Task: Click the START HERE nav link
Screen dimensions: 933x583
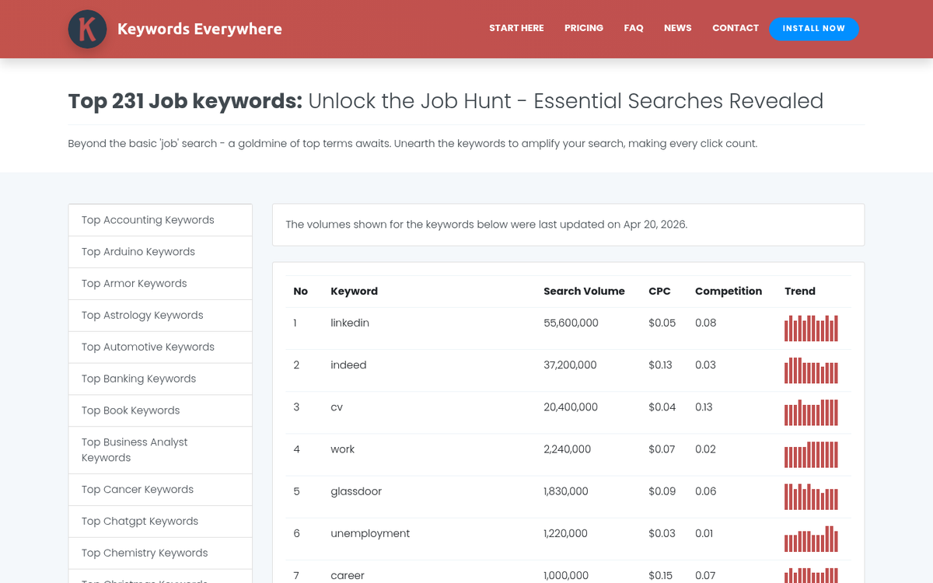Action: point(516,28)
